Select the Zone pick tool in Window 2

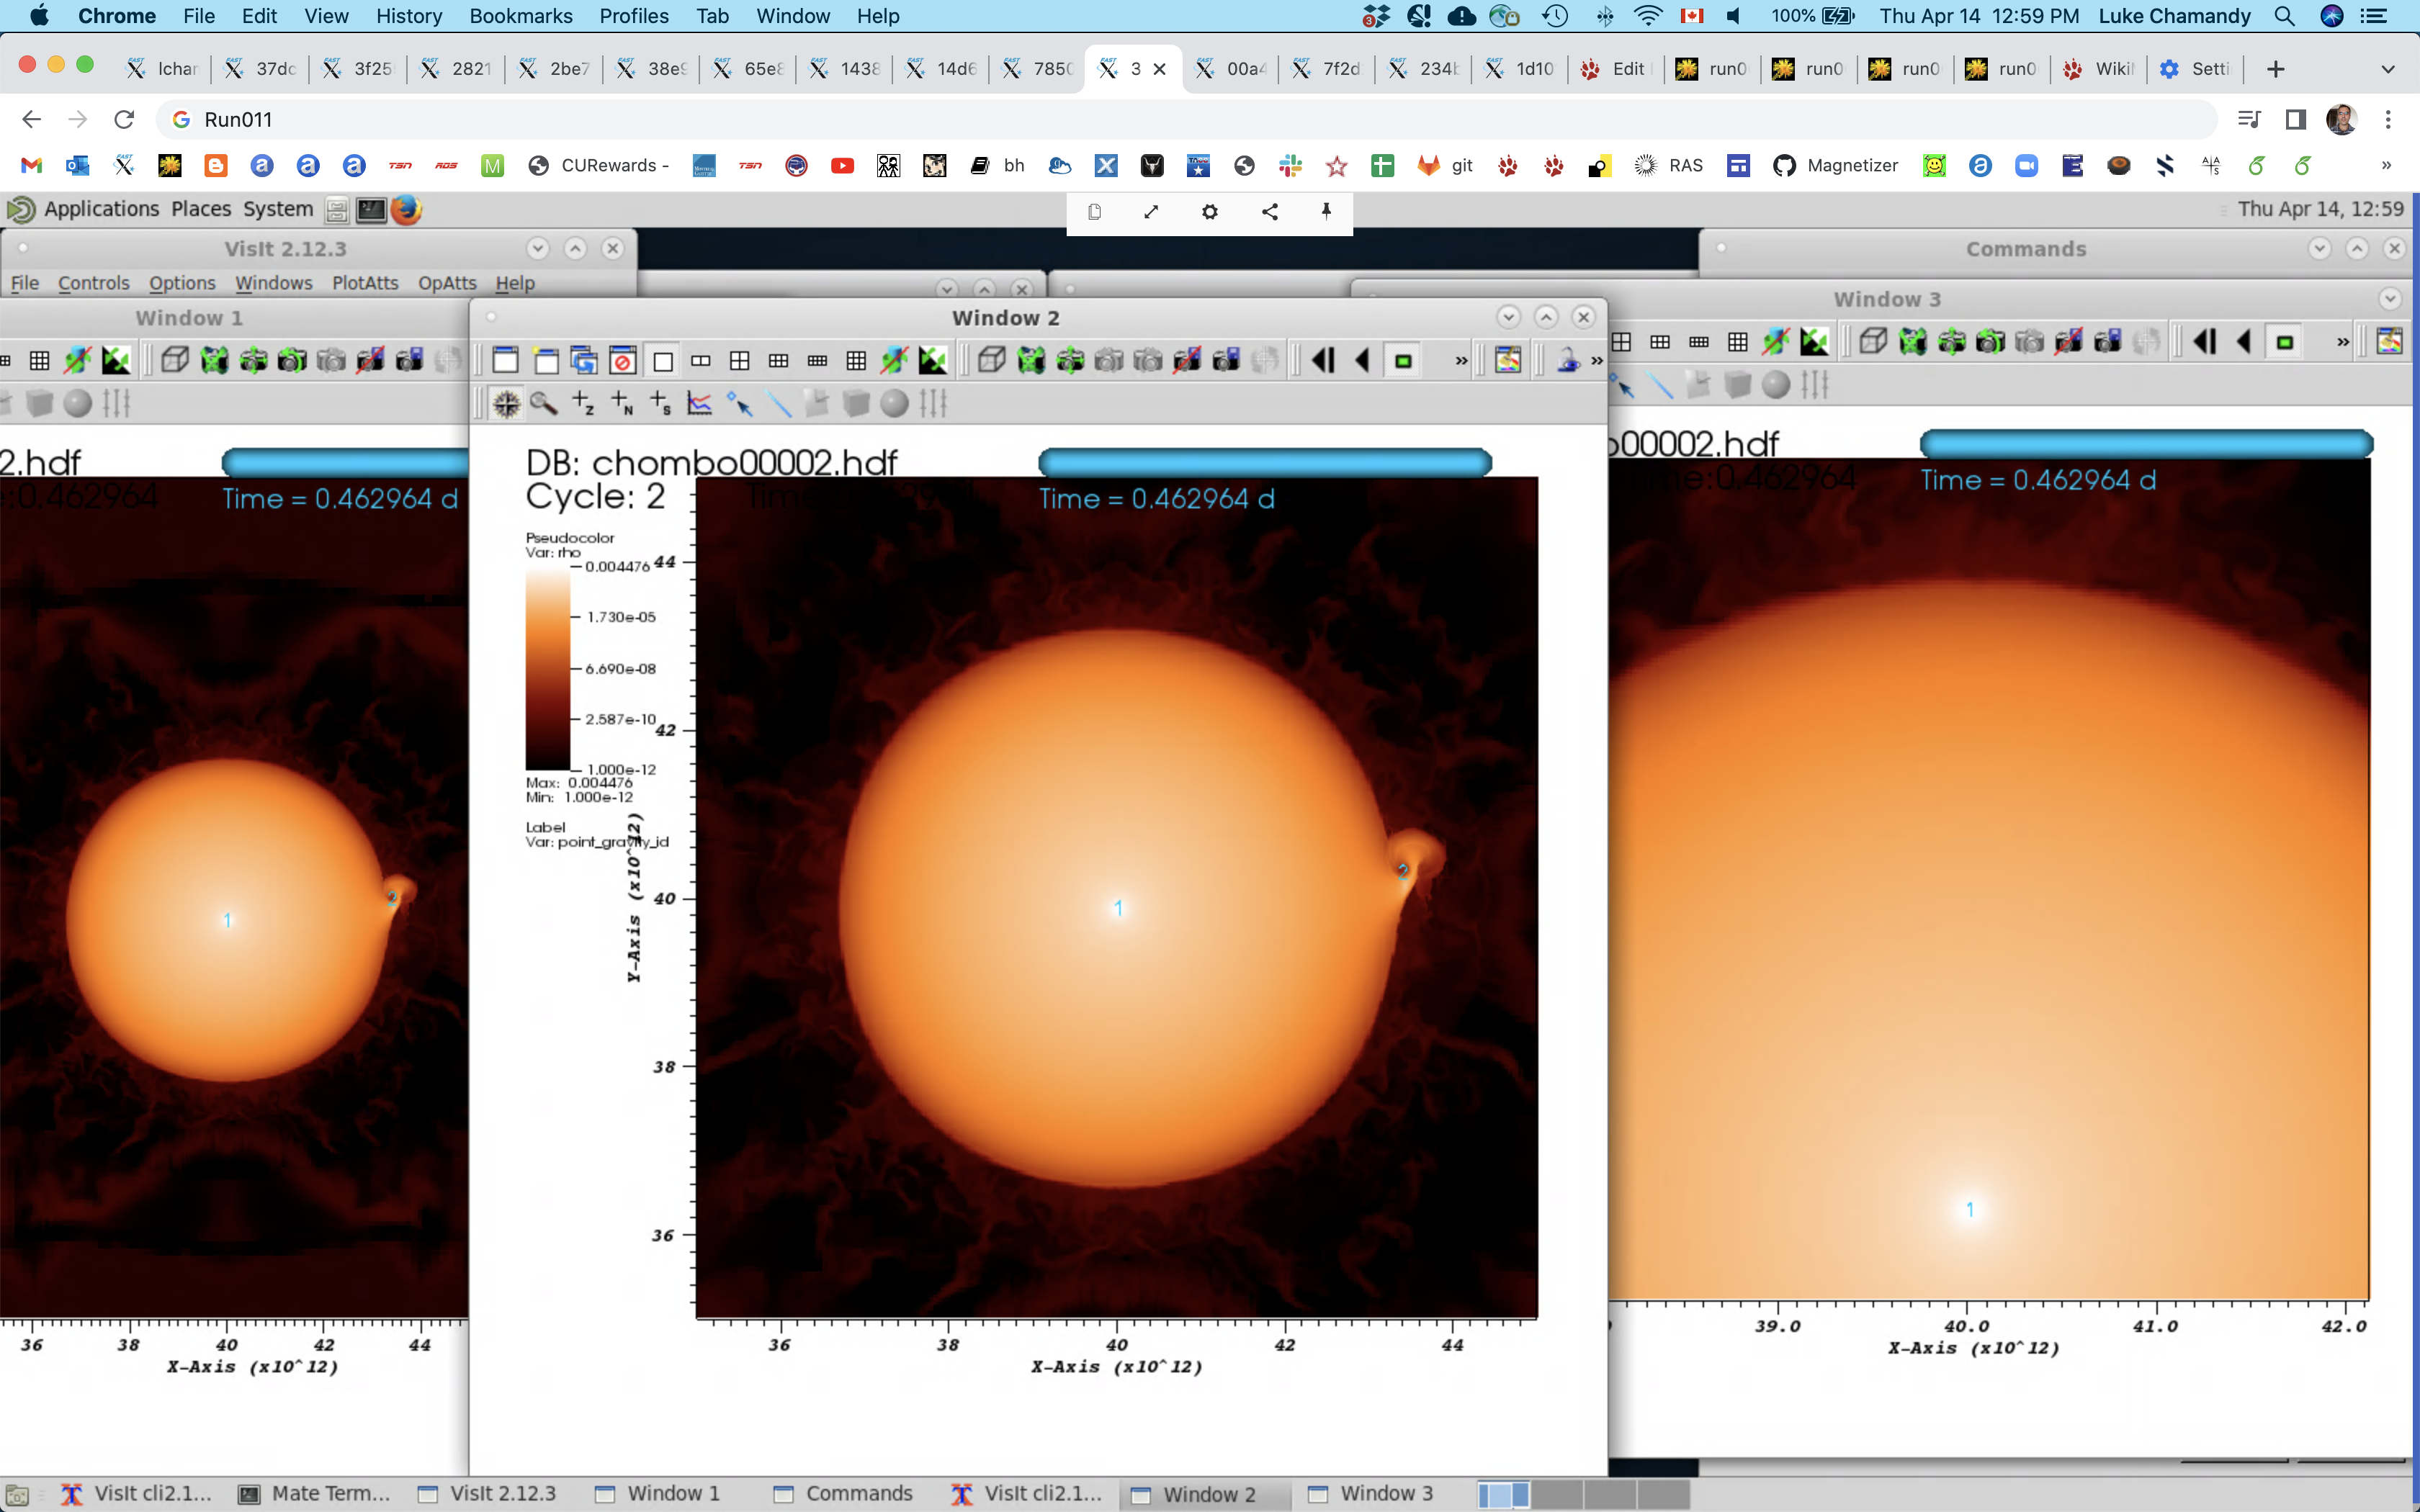[x=583, y=403]
